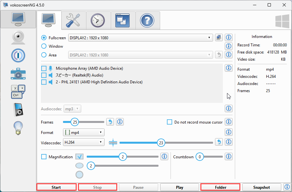Switch to the windows overlay tab
The height and width of the screenshot is (192, 292).
point(123,20)
